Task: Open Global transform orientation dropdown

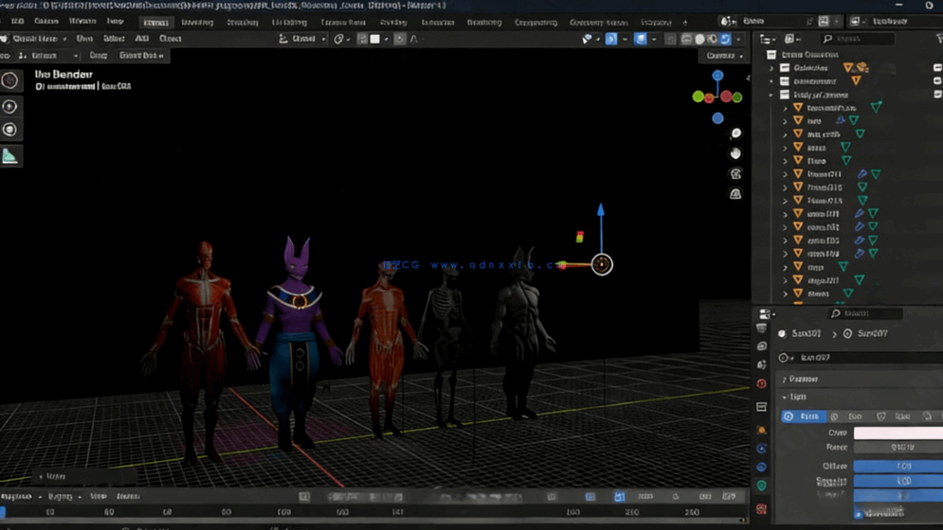Action: [302, 39]
